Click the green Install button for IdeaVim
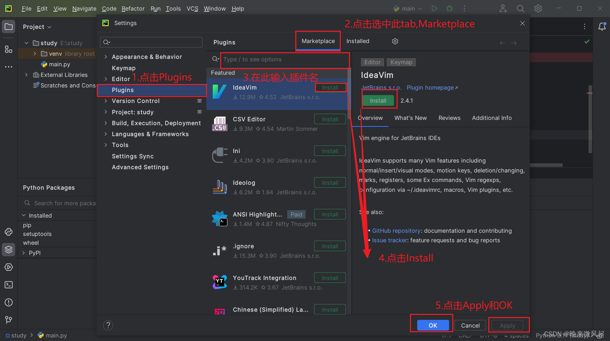 pos(378,101)
